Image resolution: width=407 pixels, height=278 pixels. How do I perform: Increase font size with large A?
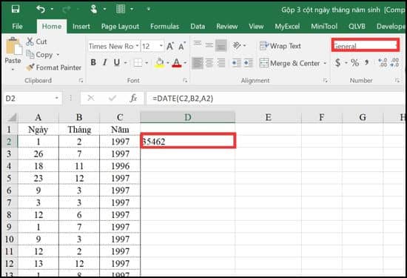(170, 46)
